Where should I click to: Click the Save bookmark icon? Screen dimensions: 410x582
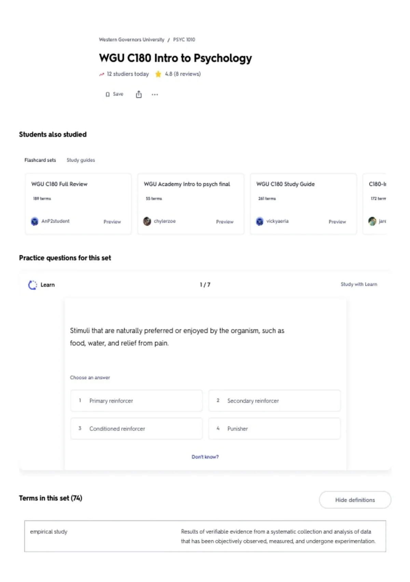[x=108, y=94]
